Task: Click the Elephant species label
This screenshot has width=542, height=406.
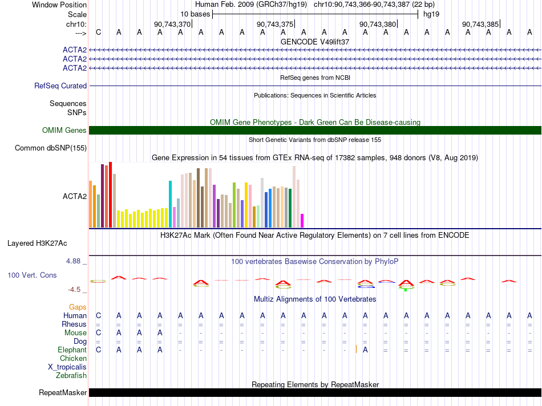Action: click(72, 350)
